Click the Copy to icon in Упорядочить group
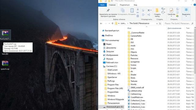 click(x=144, y=15)
